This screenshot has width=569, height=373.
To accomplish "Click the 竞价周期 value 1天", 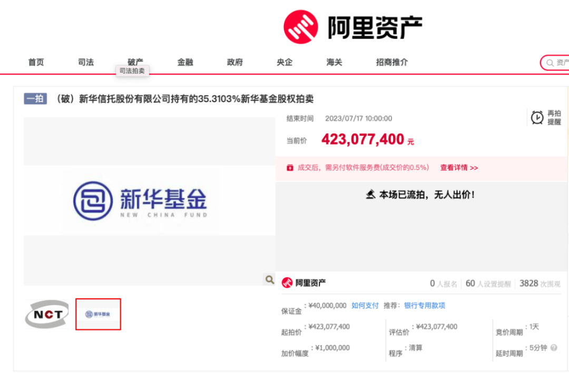I will coord(534,327).
